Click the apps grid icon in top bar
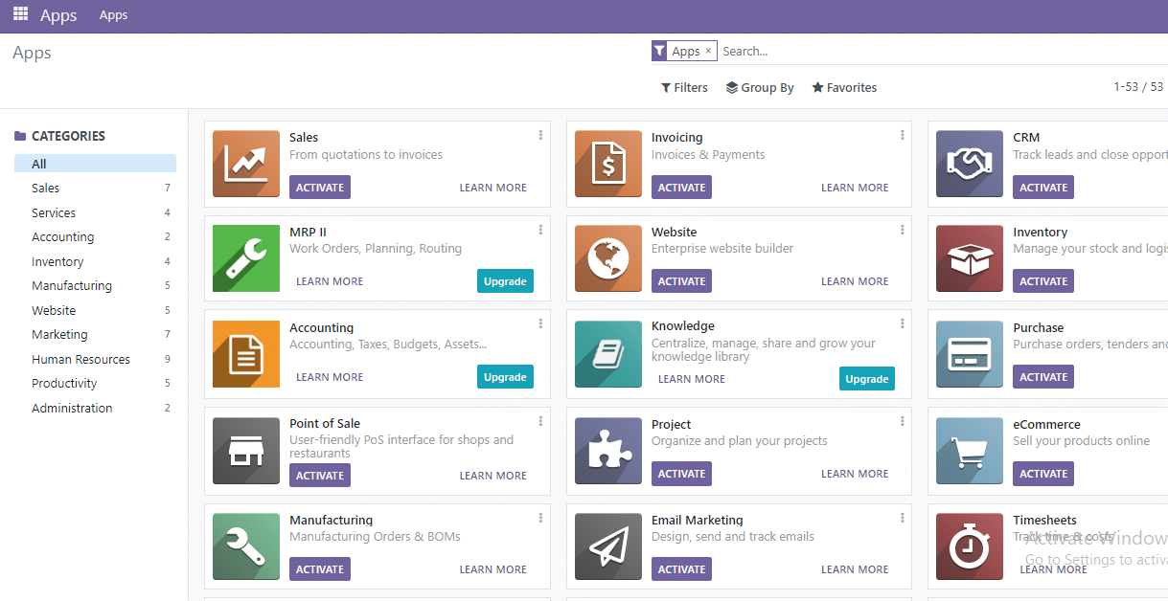The height and width of the screenshot is (601, 1168). coord(19,14)
